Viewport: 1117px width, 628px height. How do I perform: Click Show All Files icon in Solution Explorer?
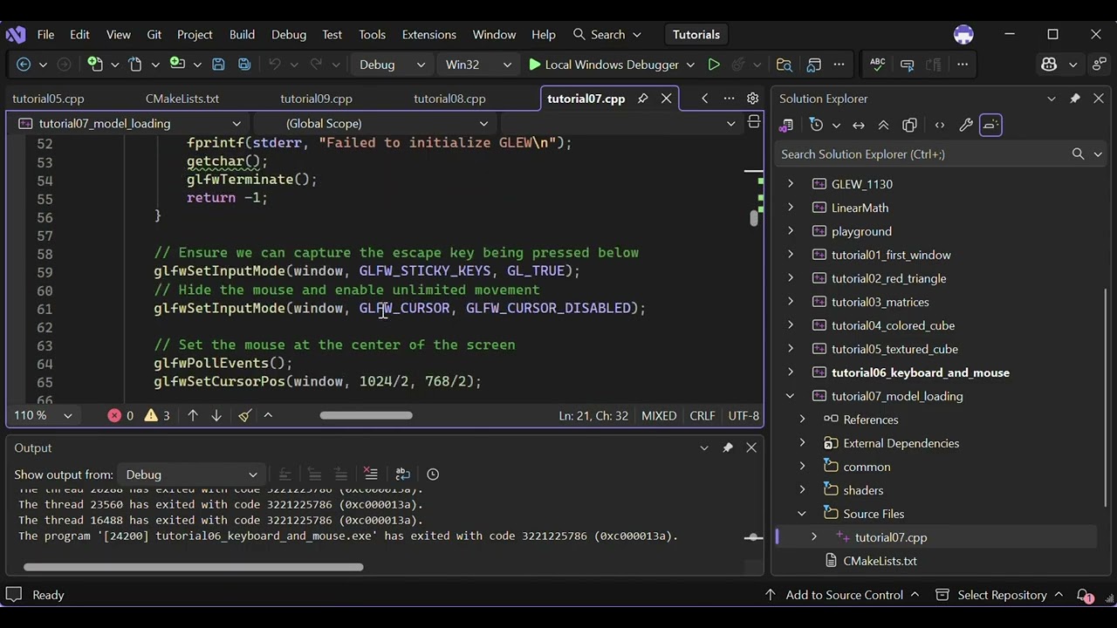(x=909, y=125)
